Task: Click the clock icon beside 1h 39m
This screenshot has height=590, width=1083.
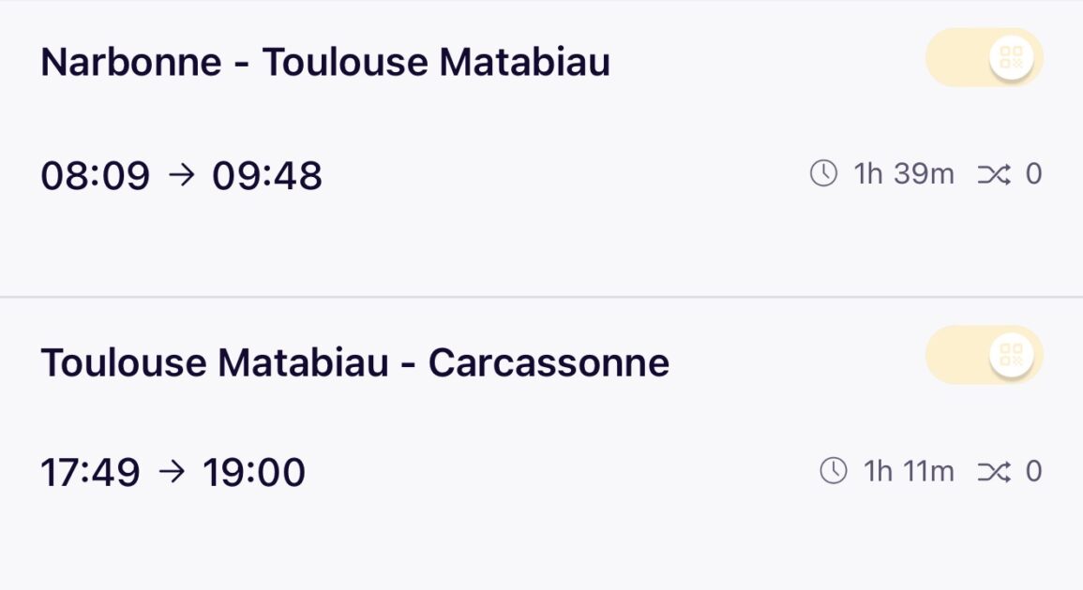Action: (823, 174)
